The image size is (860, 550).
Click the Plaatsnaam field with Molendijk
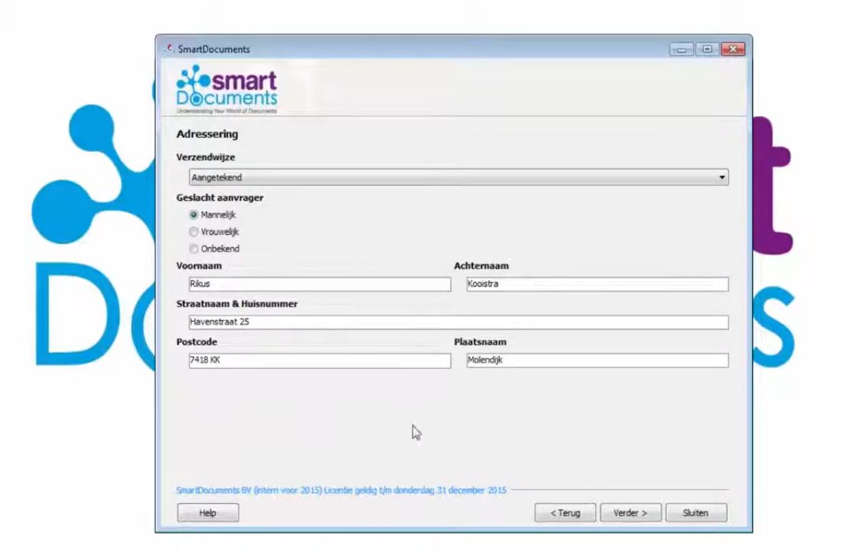(x=597, y=360)
